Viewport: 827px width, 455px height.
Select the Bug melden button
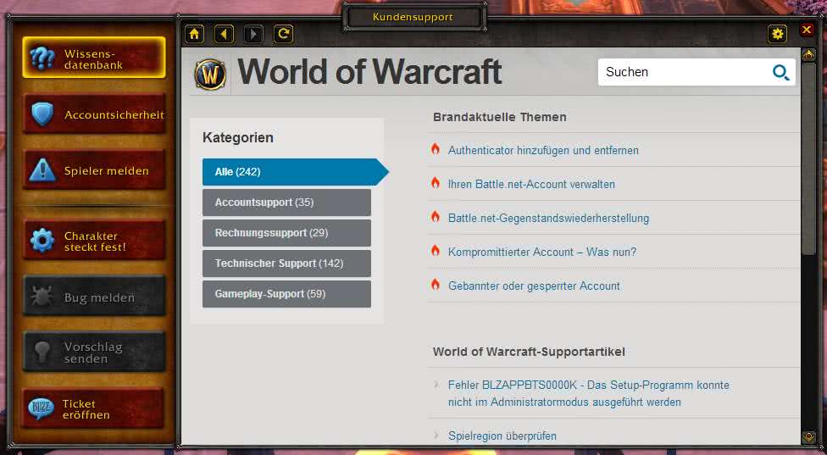[94, 297]
